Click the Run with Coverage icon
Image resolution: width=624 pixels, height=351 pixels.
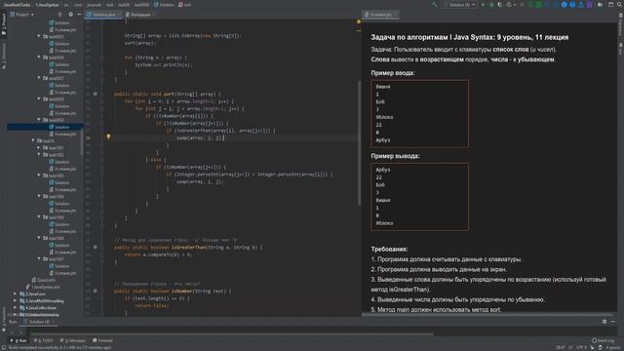(500, 5)
